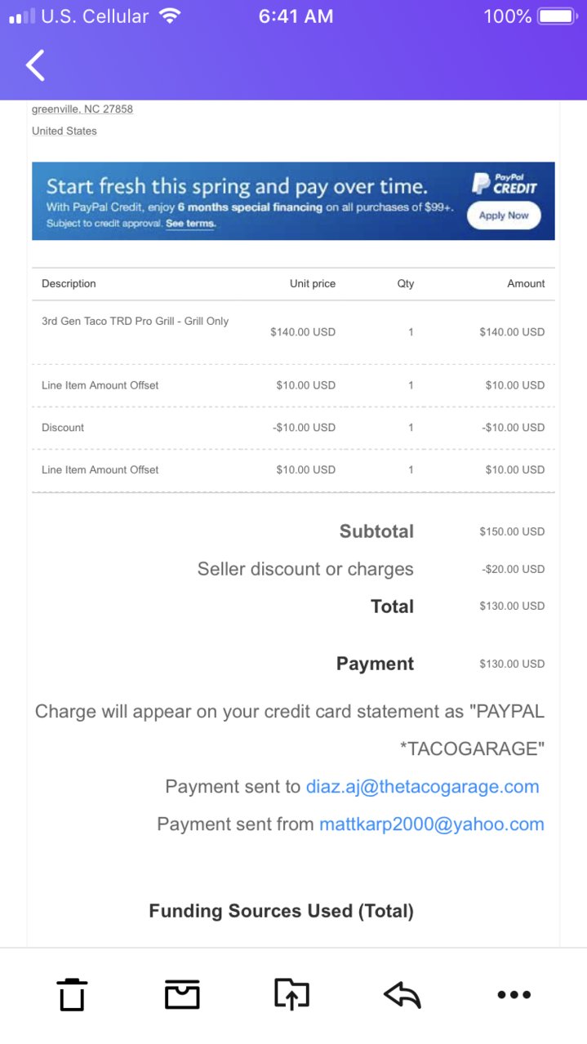
Task: Tap the battery indicator icon
Action: (x=557, y=16)
